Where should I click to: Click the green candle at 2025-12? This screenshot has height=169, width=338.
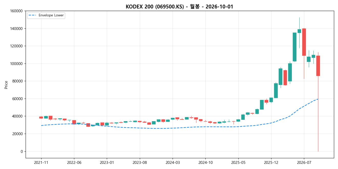[x=271, y=100]
